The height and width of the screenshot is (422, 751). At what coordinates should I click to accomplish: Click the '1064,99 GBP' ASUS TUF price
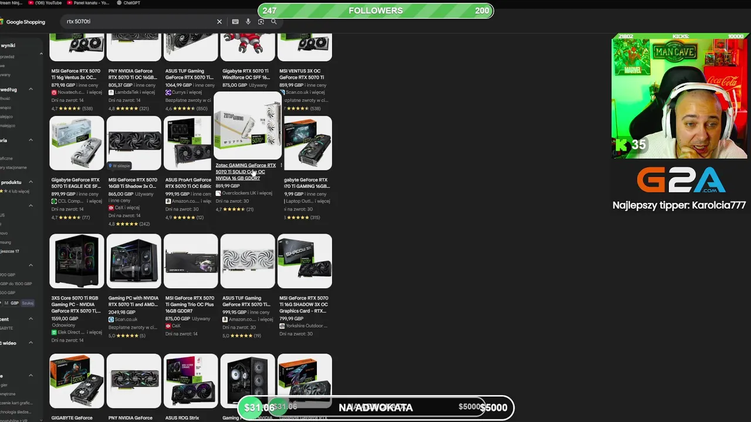click(178, 86)
